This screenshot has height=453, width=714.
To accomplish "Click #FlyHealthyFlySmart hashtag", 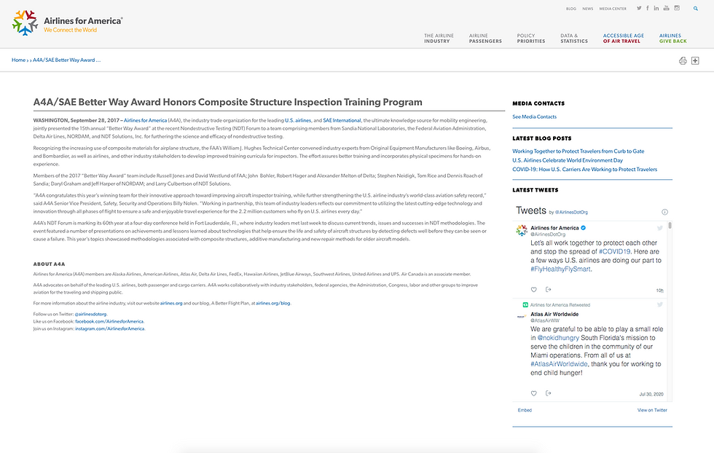I will tap(560, 269).
